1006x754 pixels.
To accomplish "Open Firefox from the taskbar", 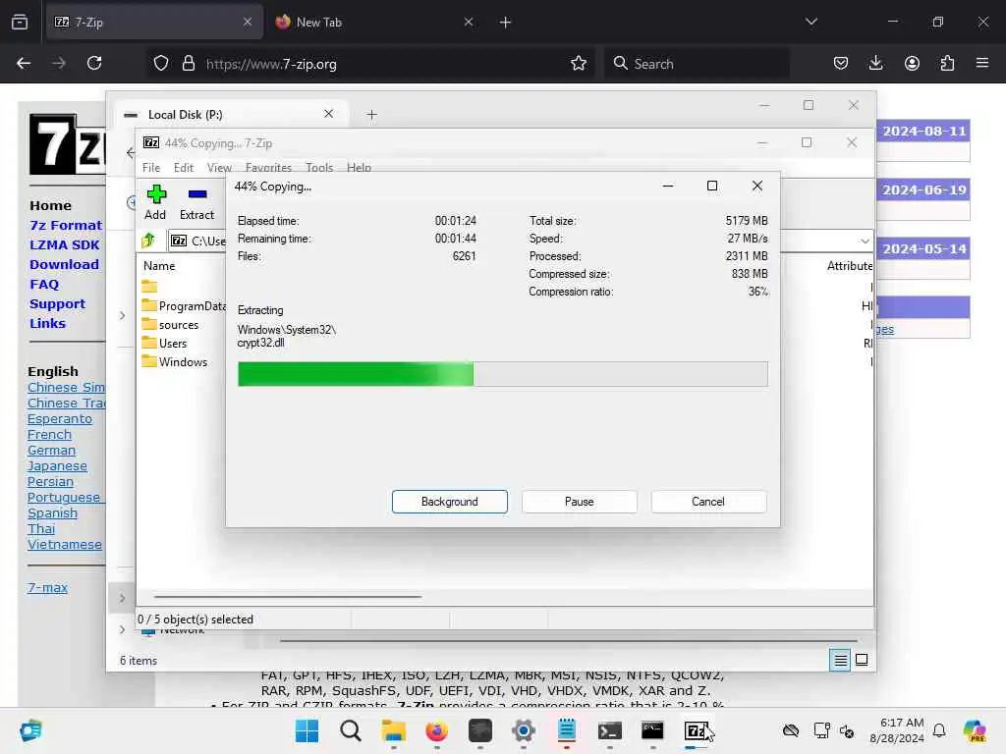I will pyautogui.click(x=437, y=730).
